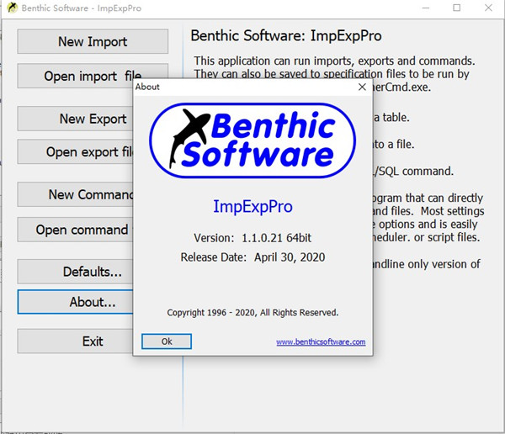Click the About... button
Screen dimensions: 505x434
[x=75, y=302]
